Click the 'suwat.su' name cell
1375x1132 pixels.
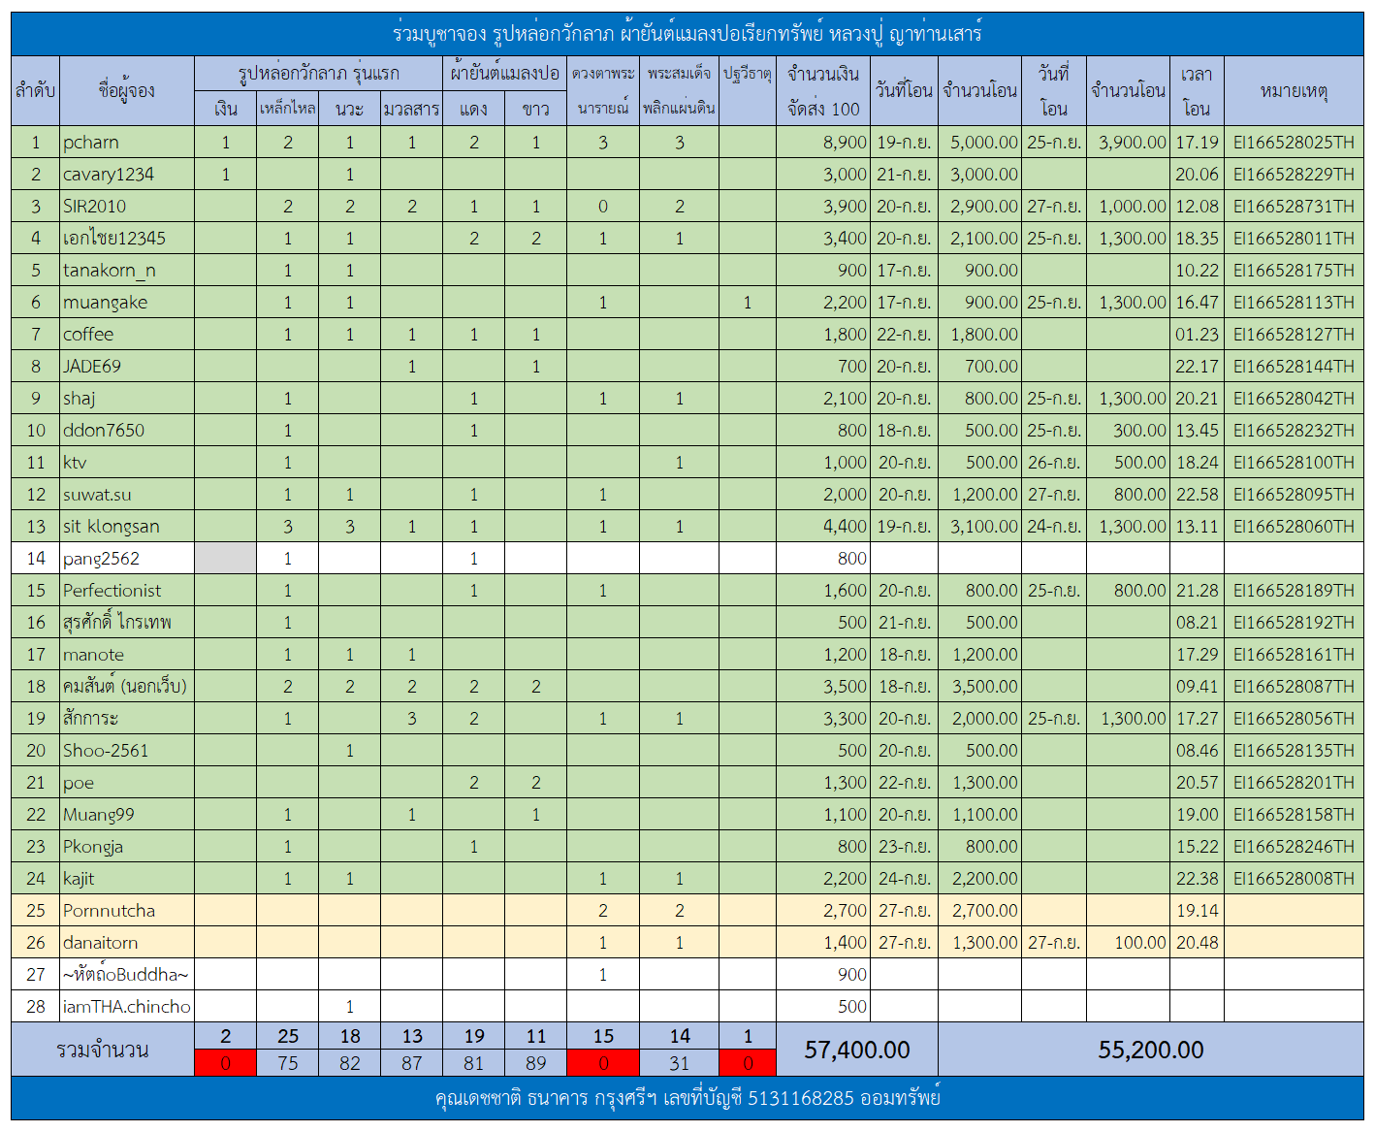pyautogui.click(x=127, y=494)
